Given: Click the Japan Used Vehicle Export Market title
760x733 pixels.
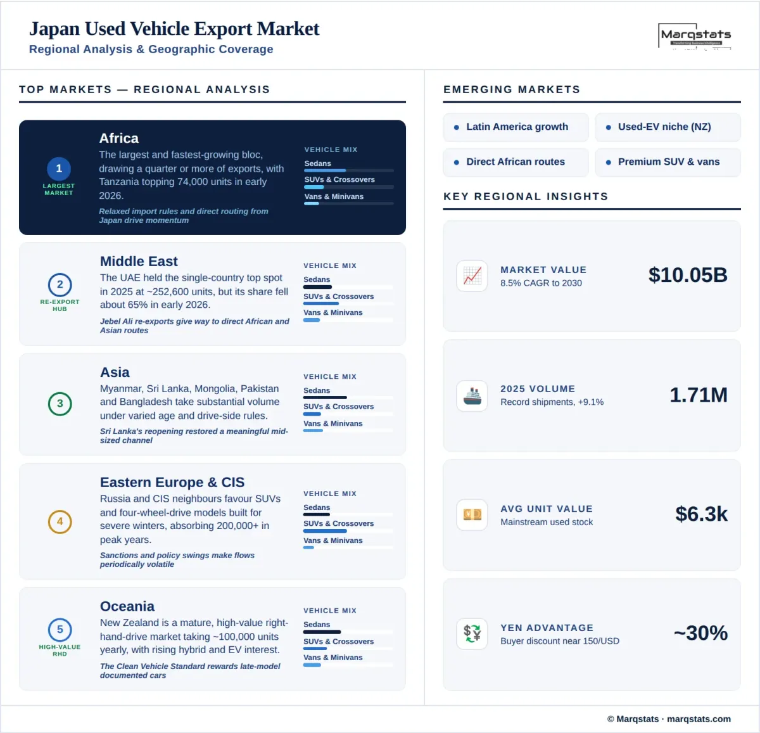Looking at the screenshot, I should (174, 29).
